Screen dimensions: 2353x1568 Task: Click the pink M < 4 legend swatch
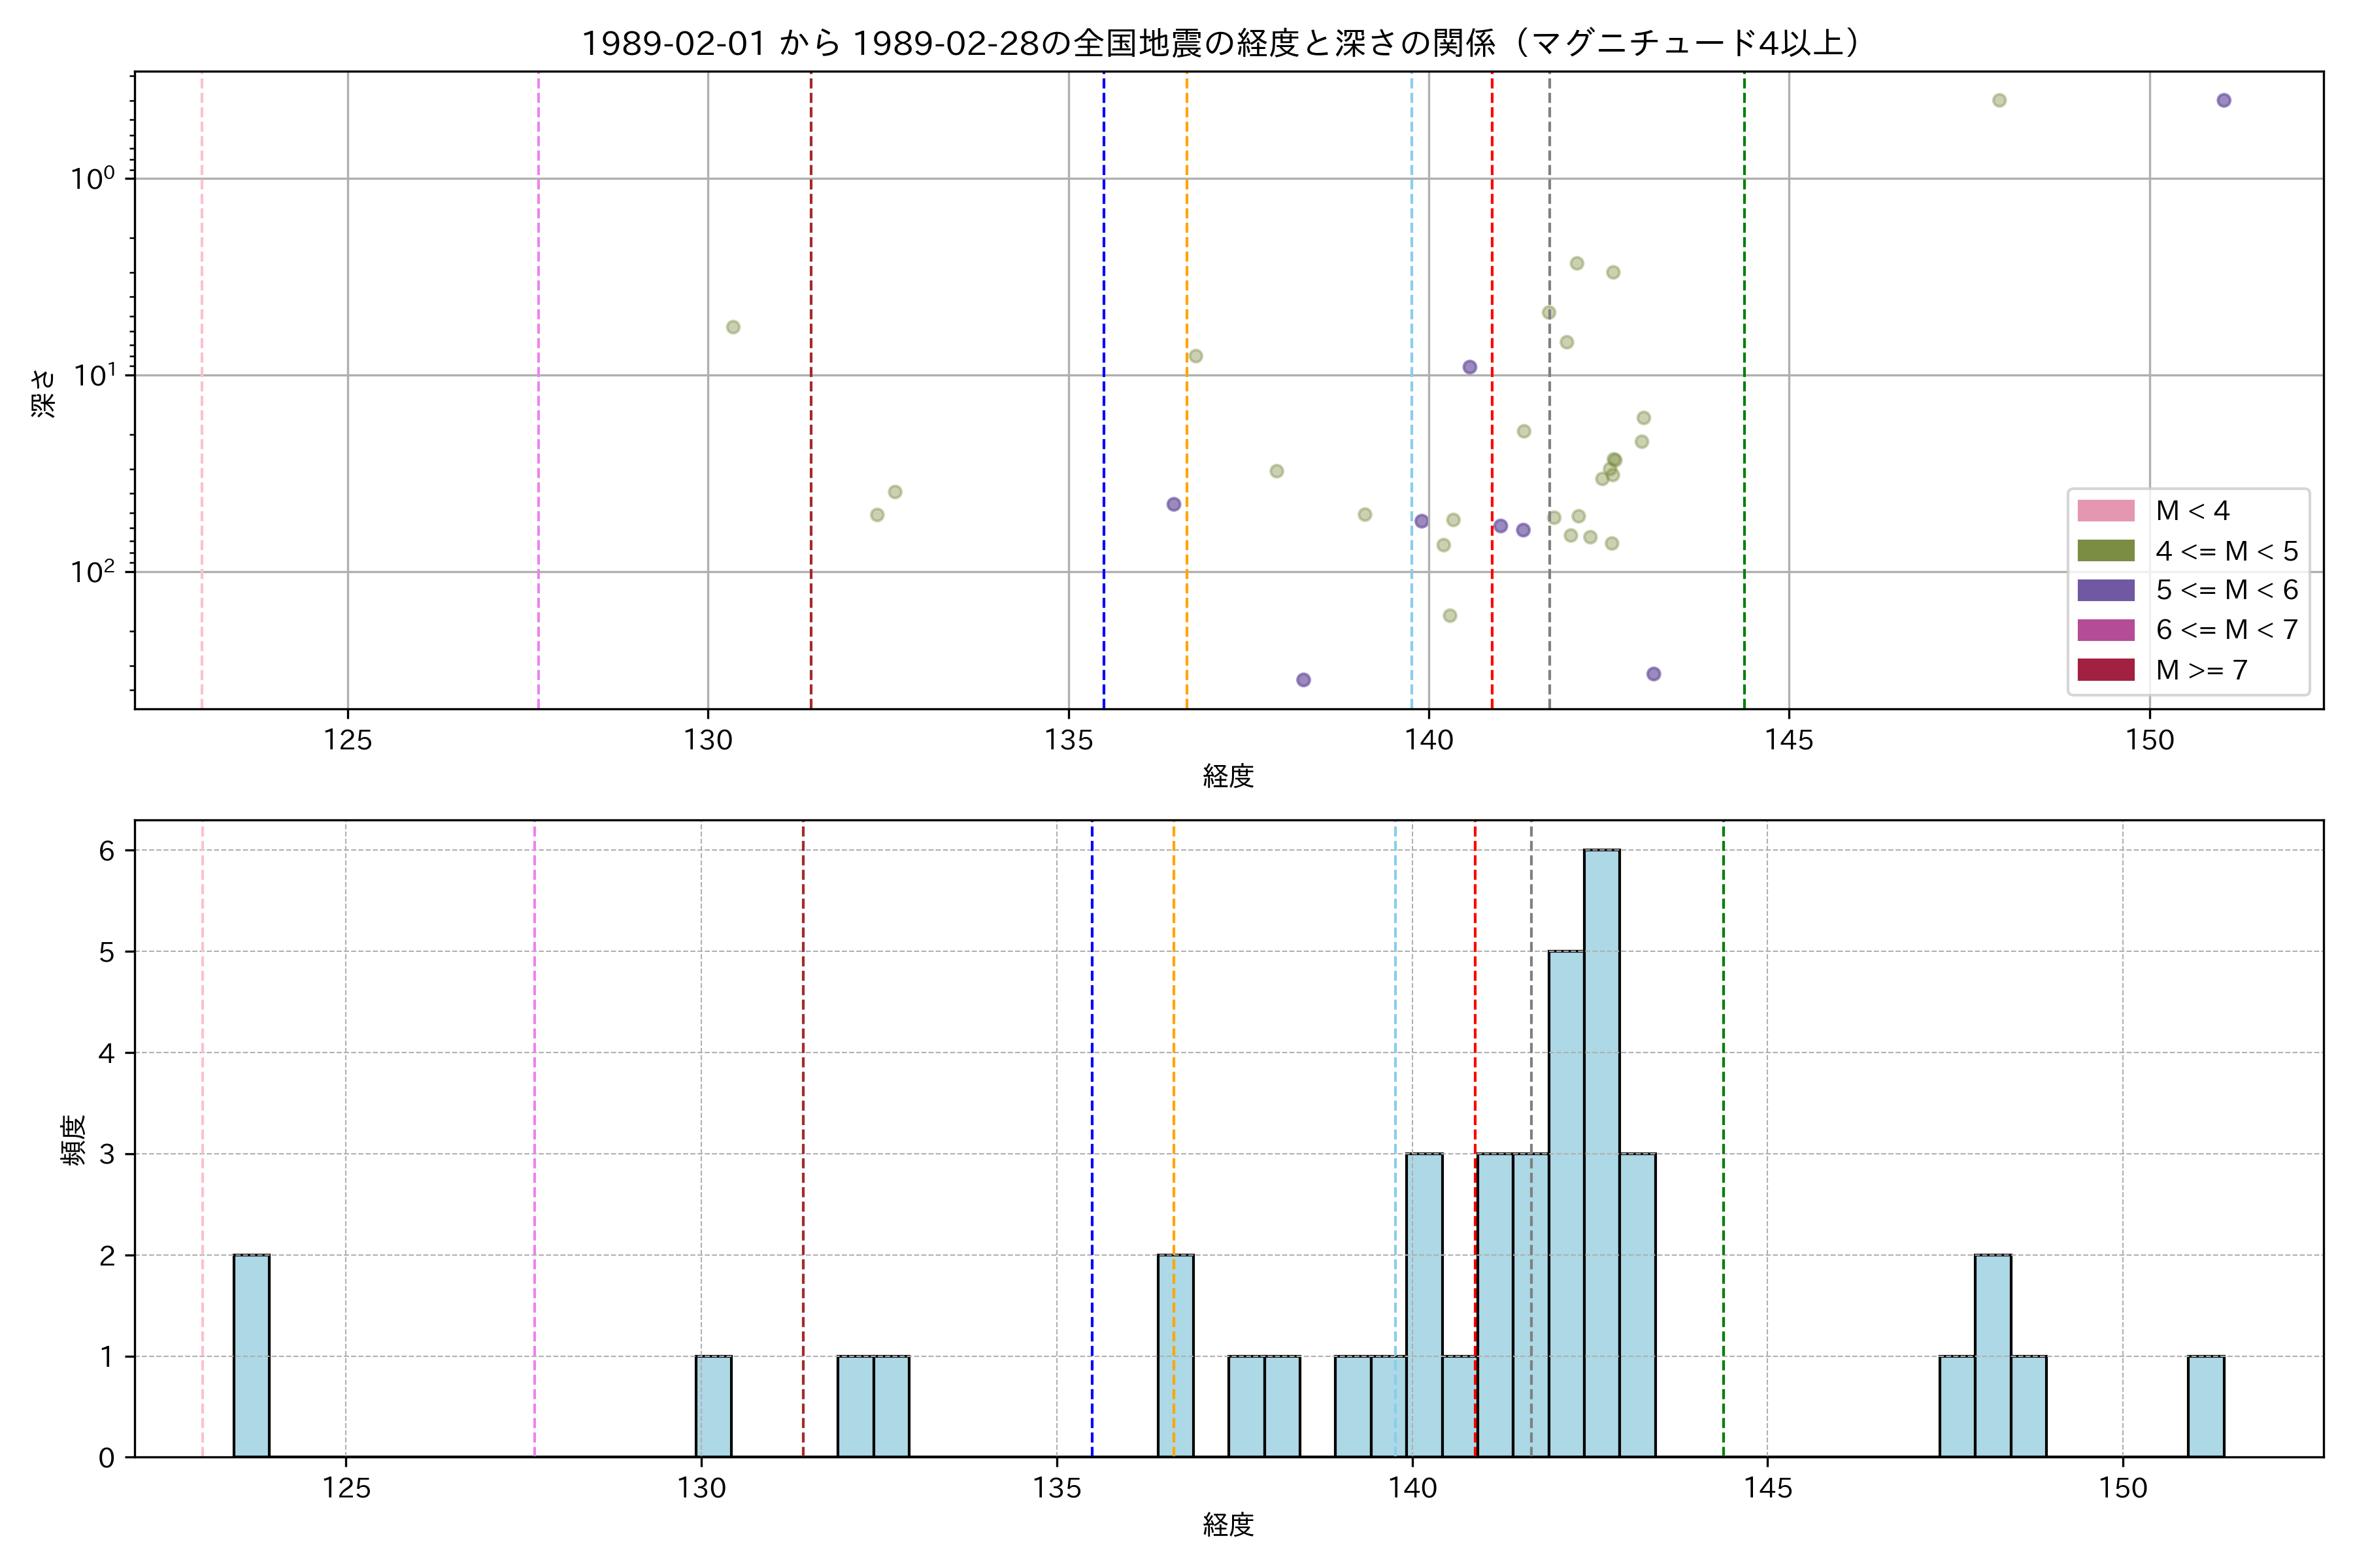click(x=2106, y=511)
